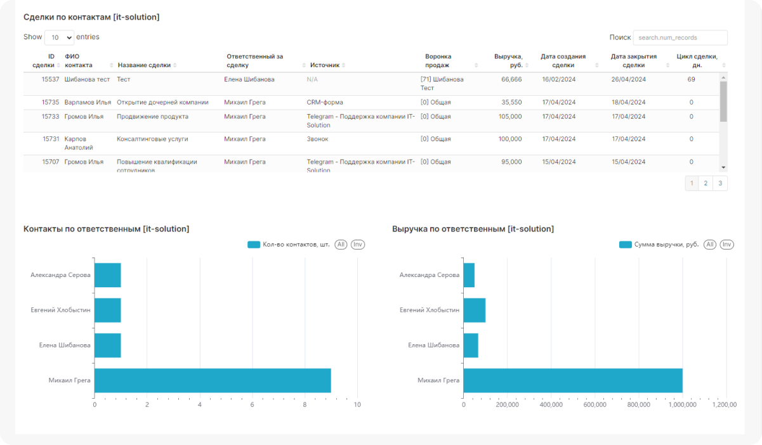
Task: Click All button in revenue chart legend
Action: click(x=710, y=245)
